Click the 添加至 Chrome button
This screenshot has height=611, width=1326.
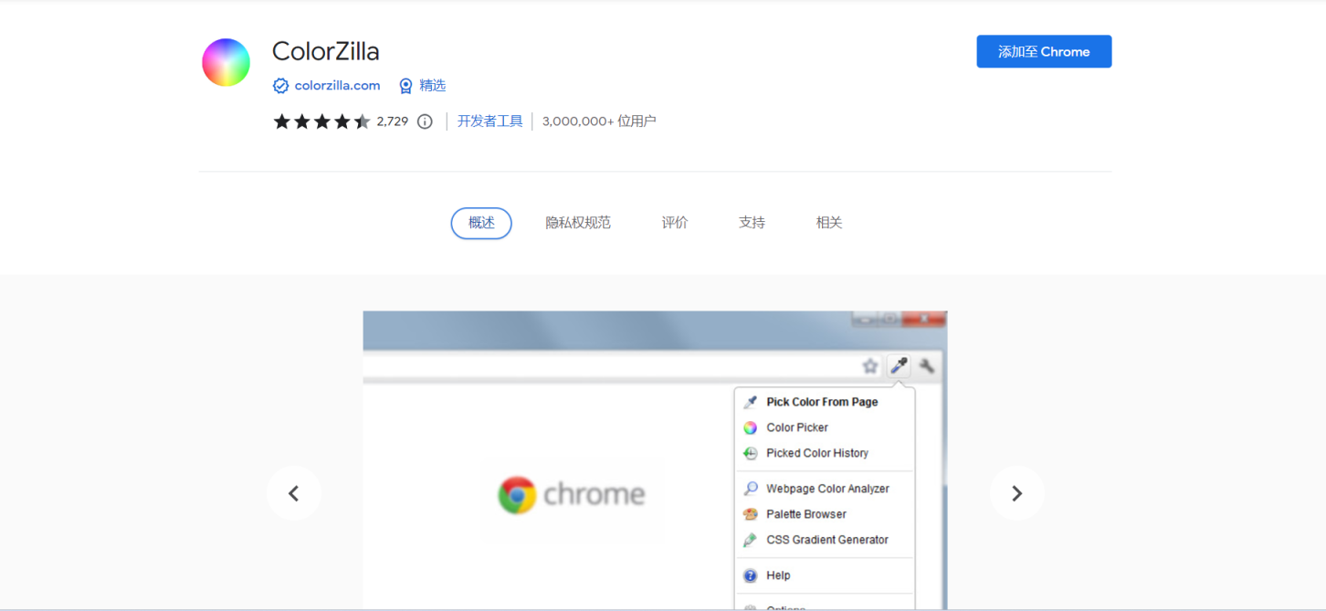tap(1044, 51)
